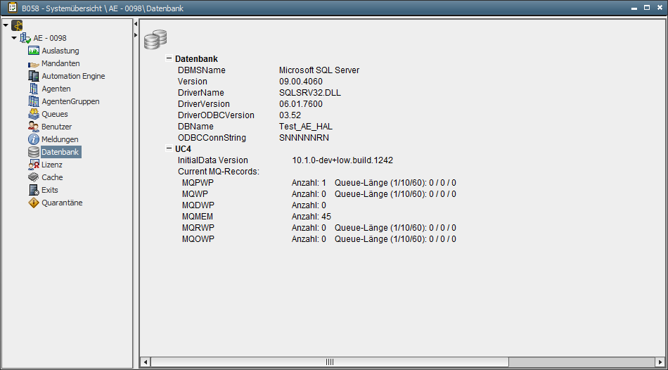Click the MQWP row label
The image size is (668, 370).
click(x=195, y=194)
